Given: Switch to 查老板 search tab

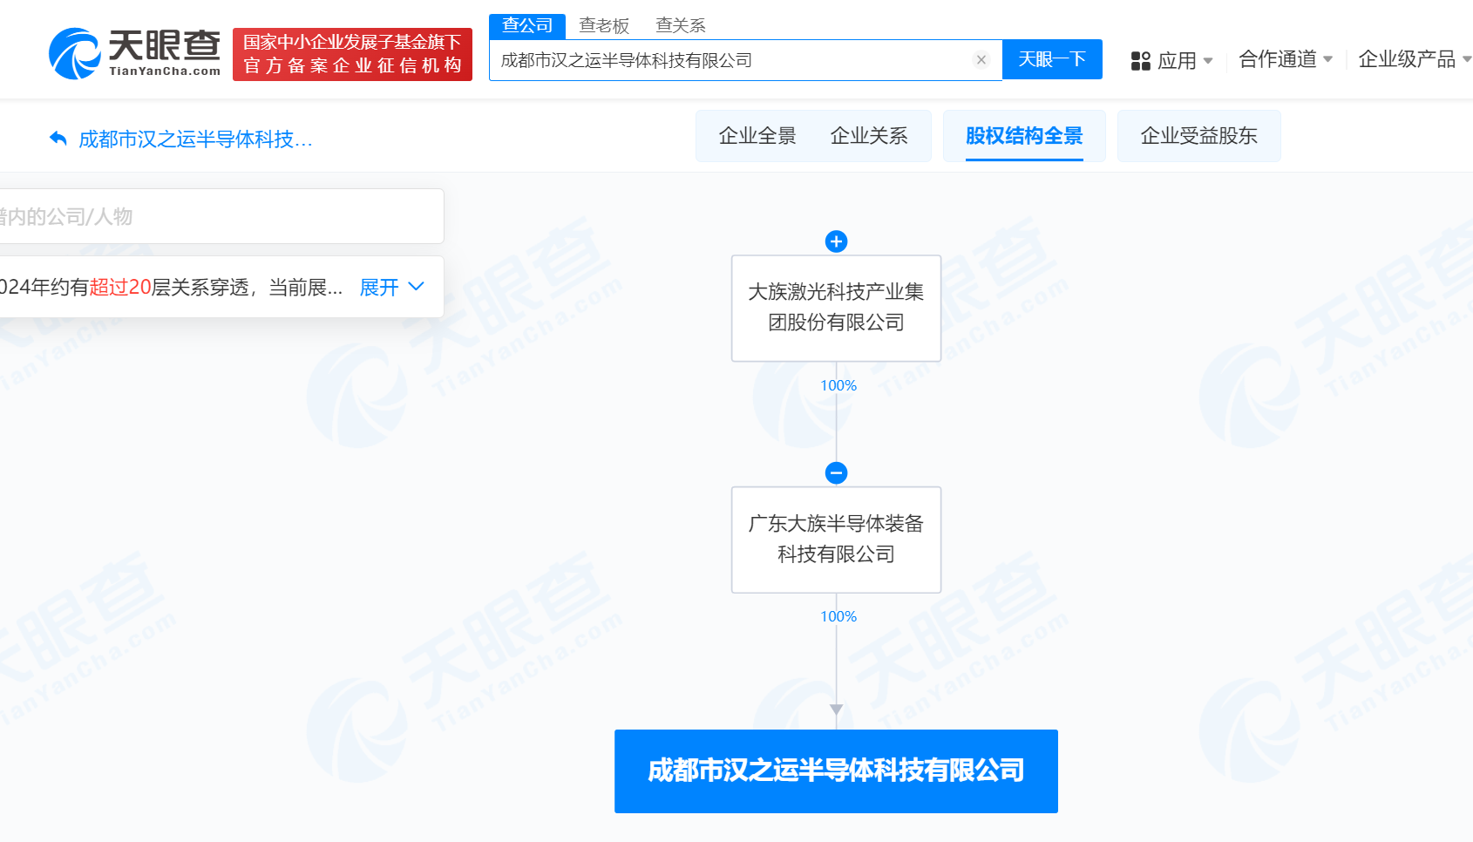Looking at the screenshot, I should pyautogui.click(x=604, y=25).
